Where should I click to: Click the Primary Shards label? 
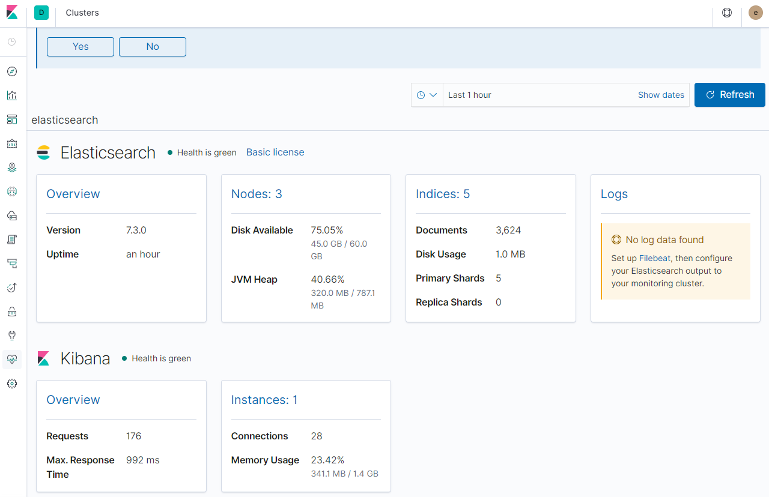450,279
